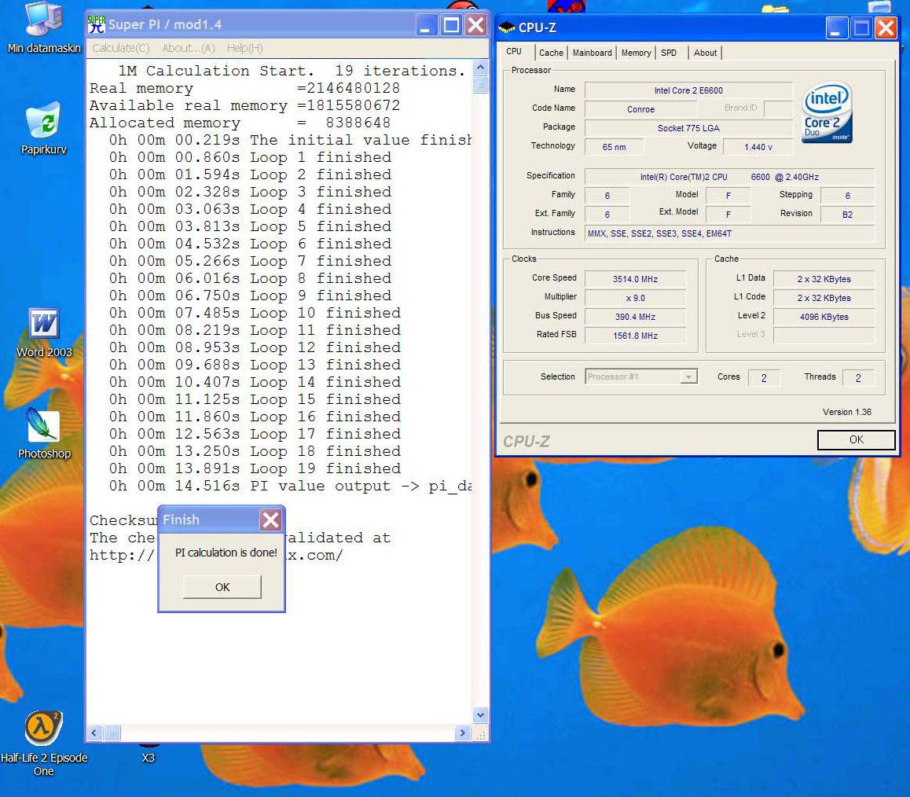Open the About menu in Super PI
Image resolution: width=910 pixels, height=797 pixels.
point(189,48)
